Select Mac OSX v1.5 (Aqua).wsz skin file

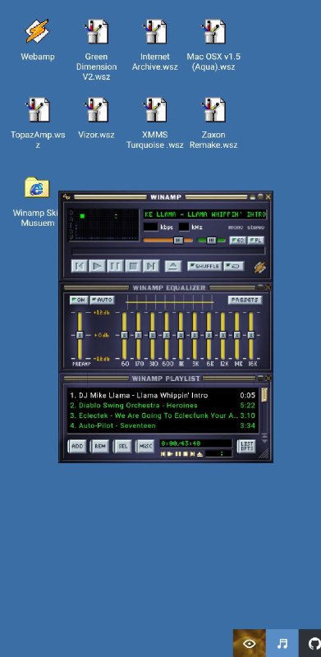(x=213, y=45)
